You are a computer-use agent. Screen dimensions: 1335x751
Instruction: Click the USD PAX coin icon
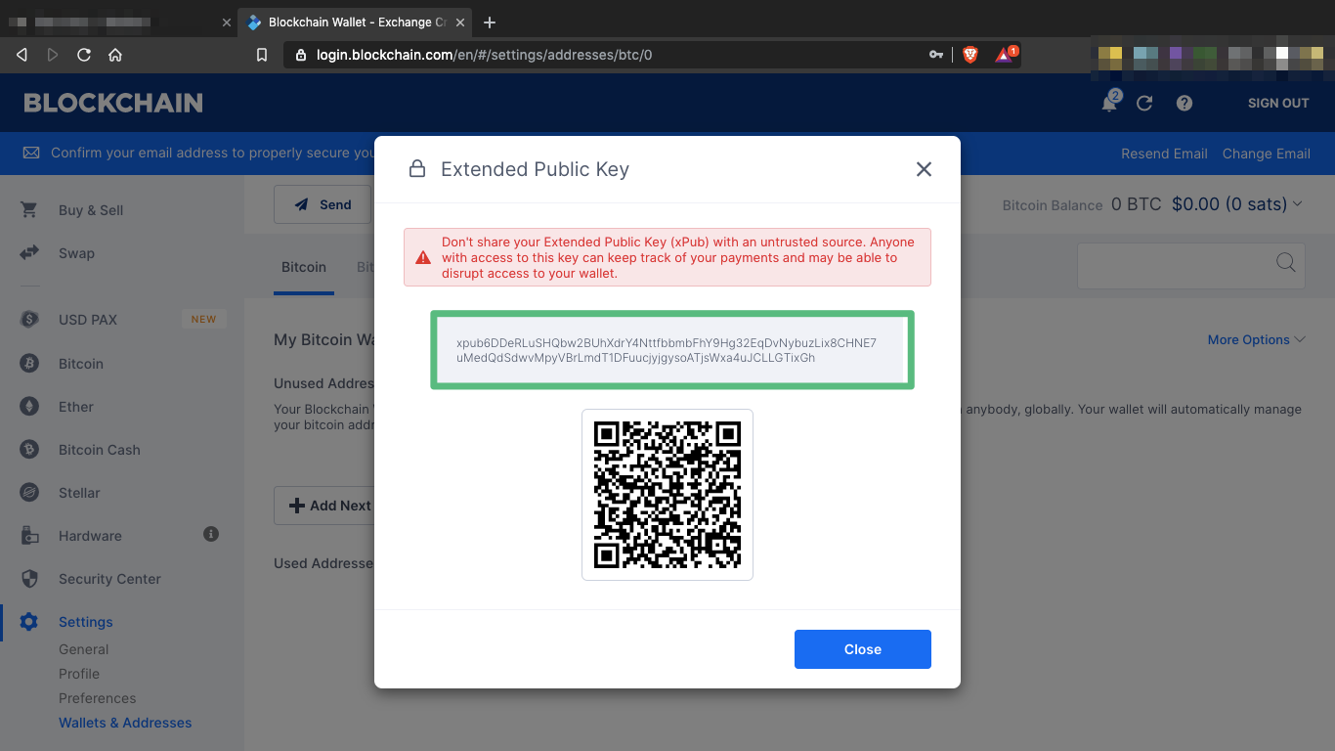(29, 320)
